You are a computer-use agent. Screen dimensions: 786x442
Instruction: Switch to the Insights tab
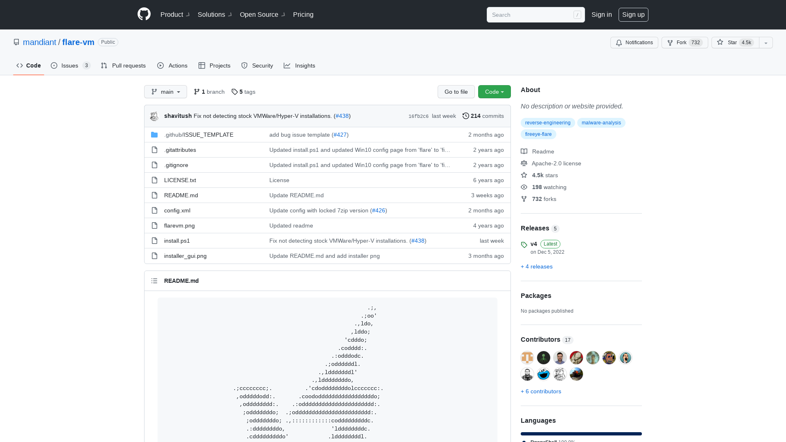[299, 65]
